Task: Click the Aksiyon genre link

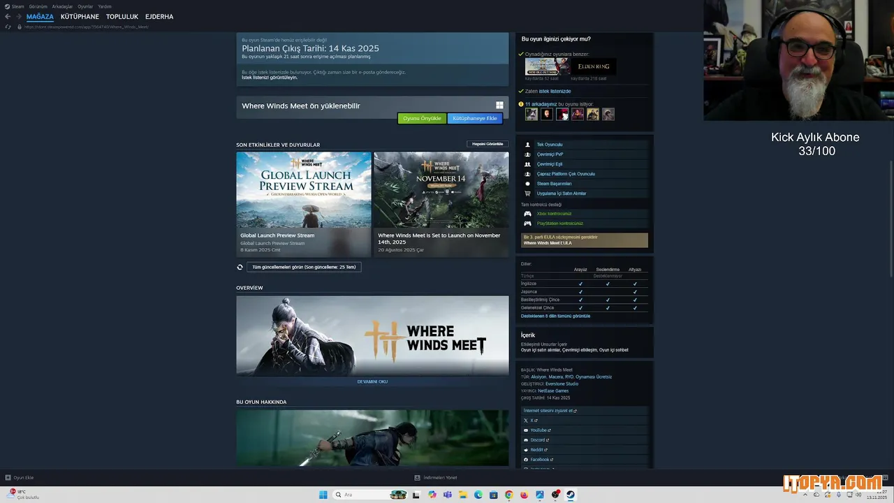Action: pyautogui.click(x=538, y=377)
